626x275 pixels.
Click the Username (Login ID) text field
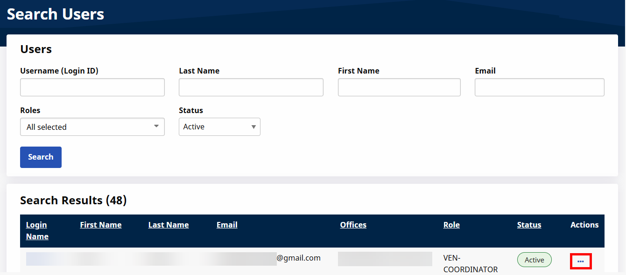[x=92, y=87]
